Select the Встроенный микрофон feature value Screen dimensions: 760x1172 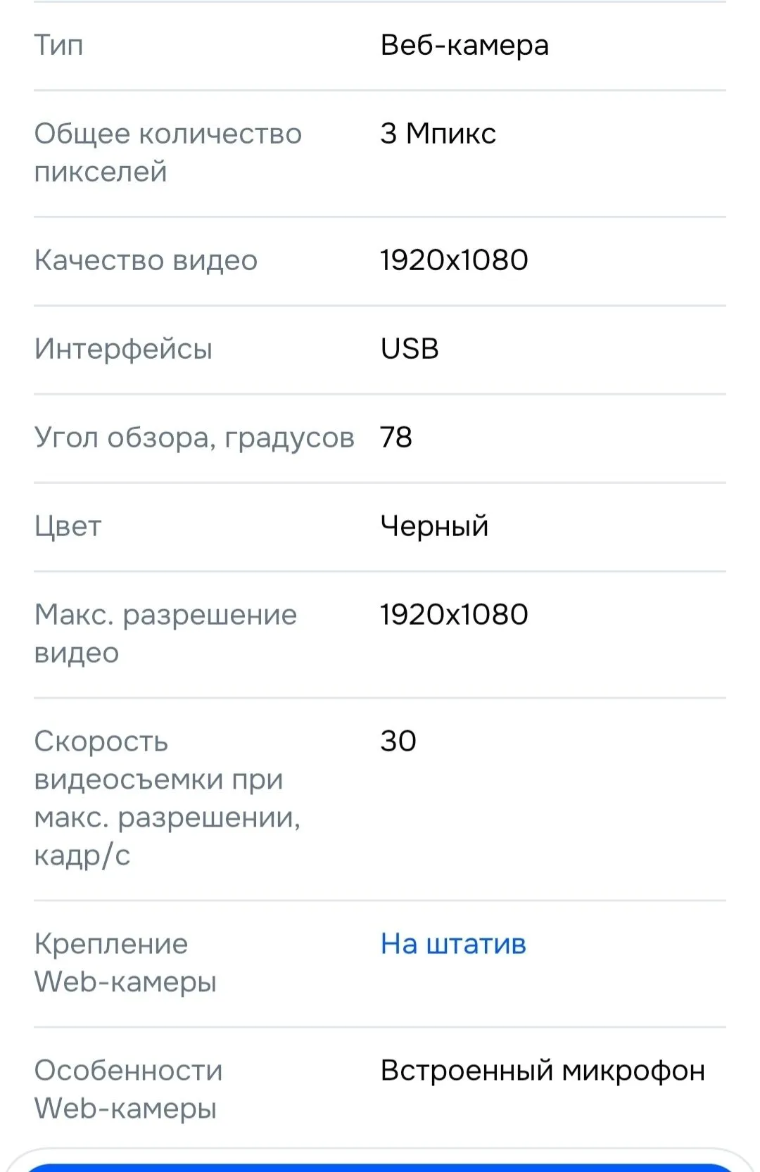[543, 1071]
